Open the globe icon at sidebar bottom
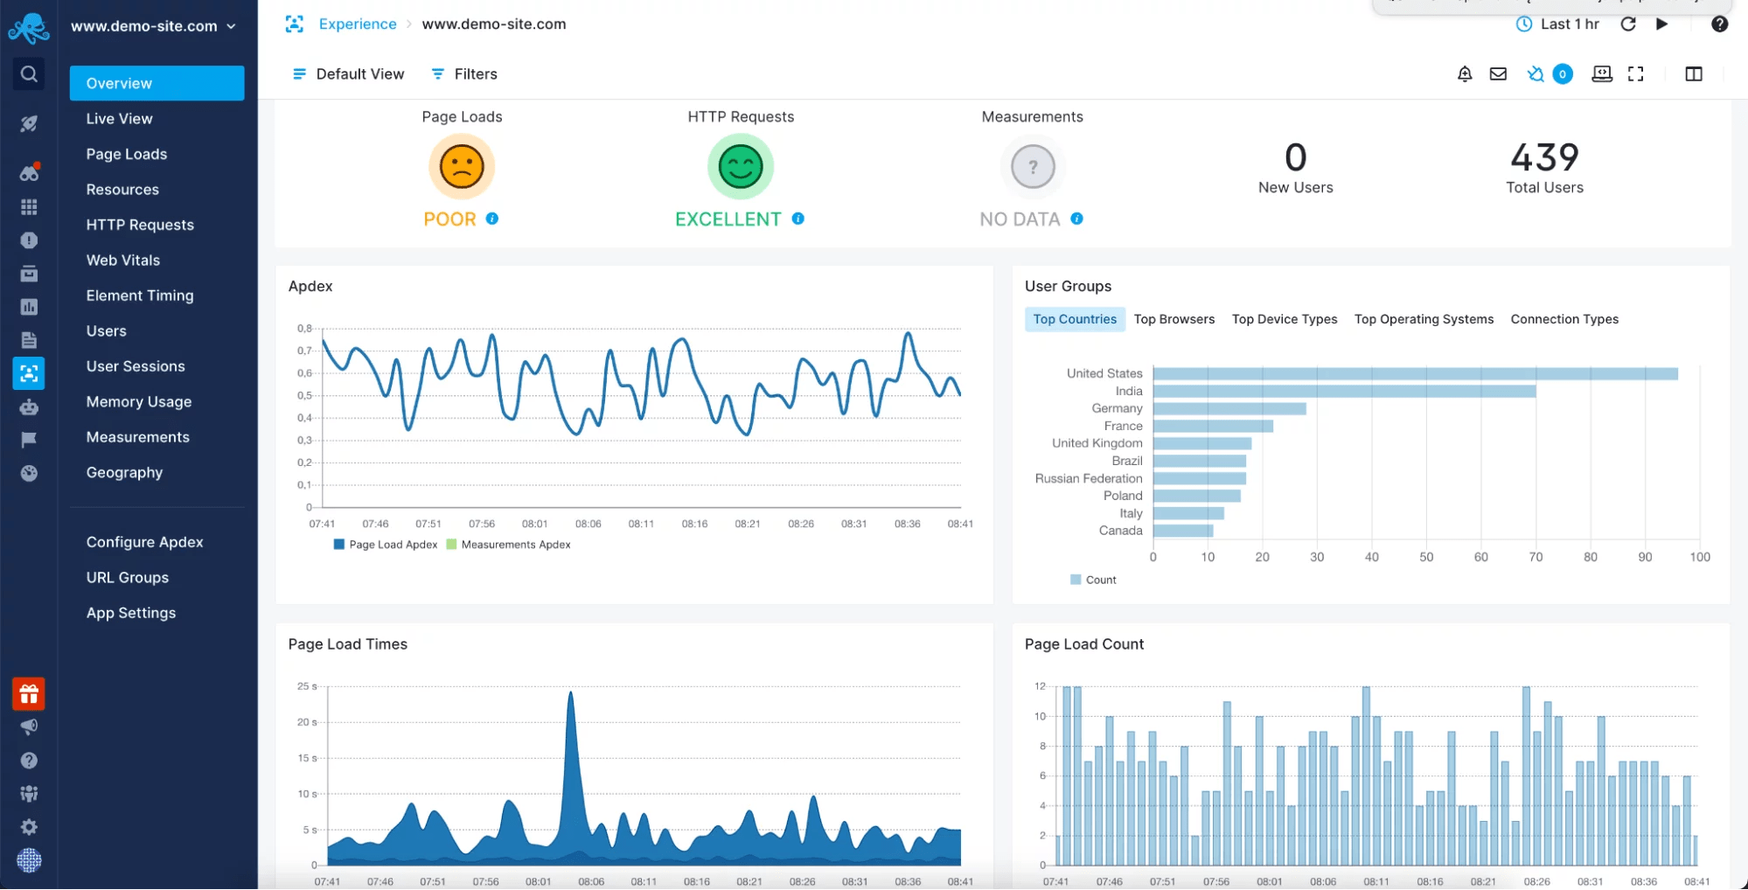 [29, 861]
